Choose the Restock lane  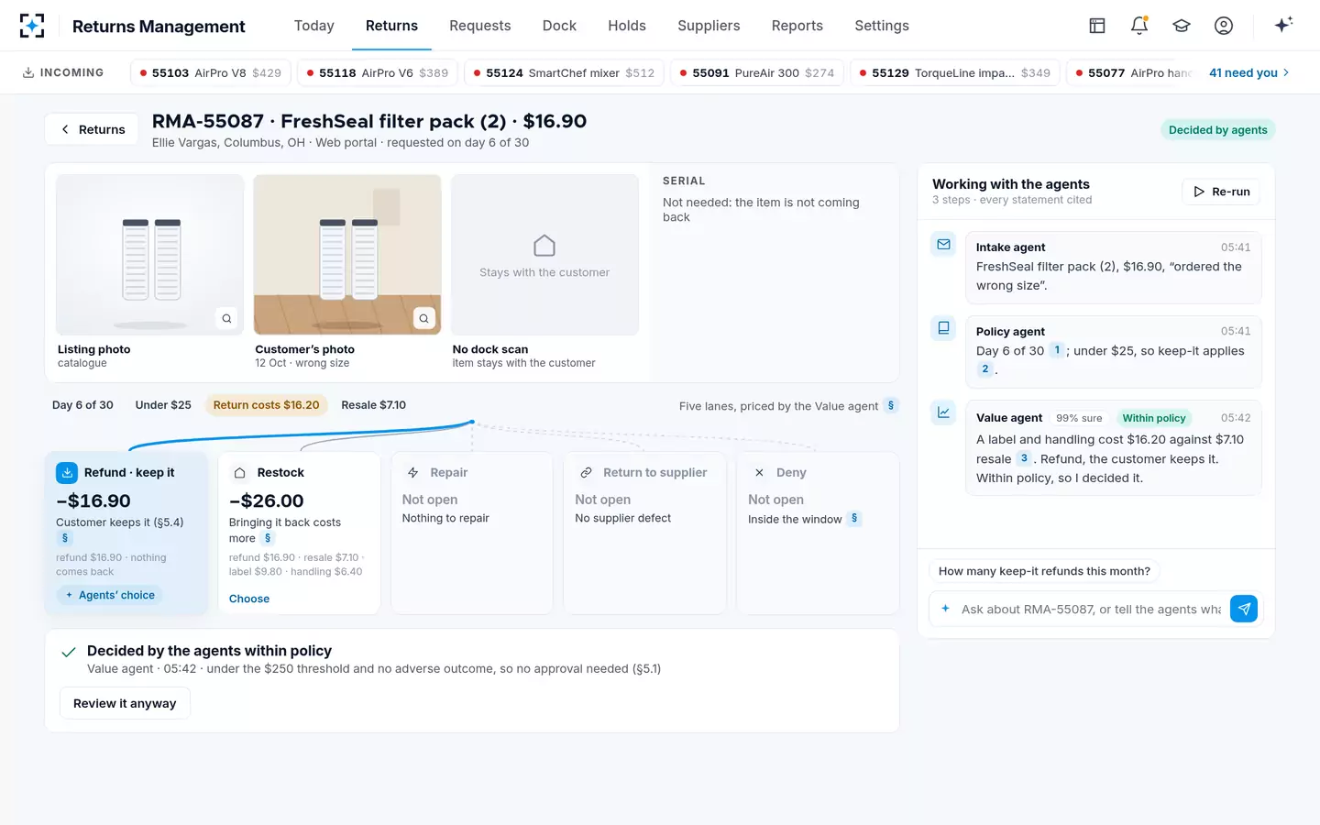click(x=249, y=599)
